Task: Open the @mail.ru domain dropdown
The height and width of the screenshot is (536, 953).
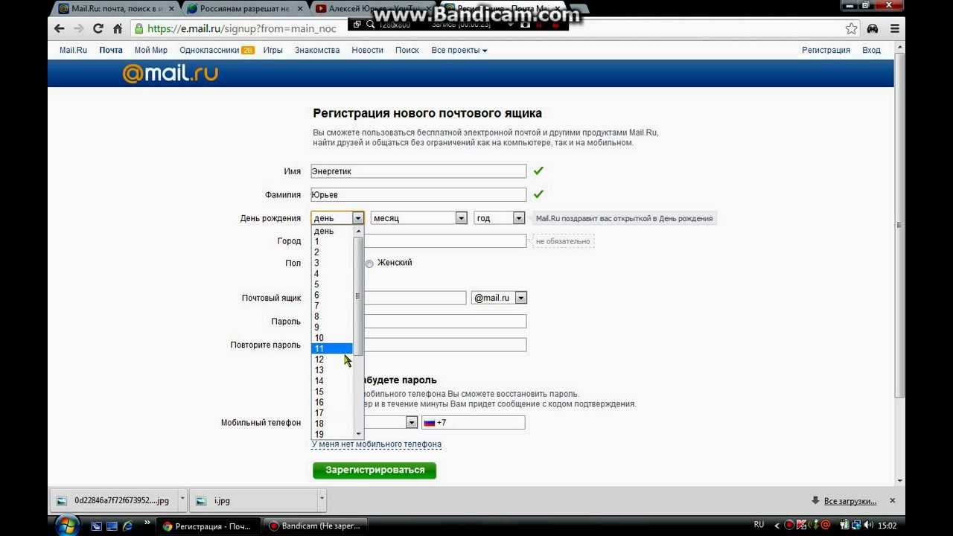Action: click(499, 298)
